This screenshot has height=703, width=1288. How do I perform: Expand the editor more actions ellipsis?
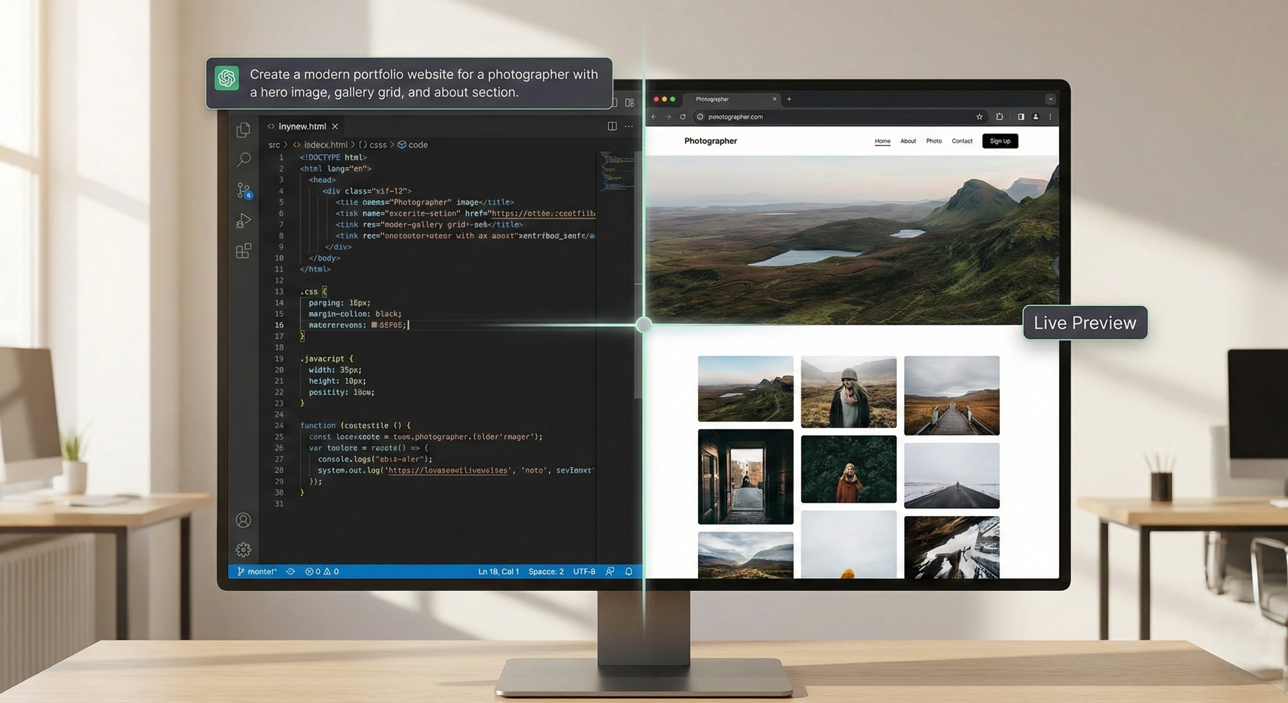pyautogui.click(x=628, y=126)
